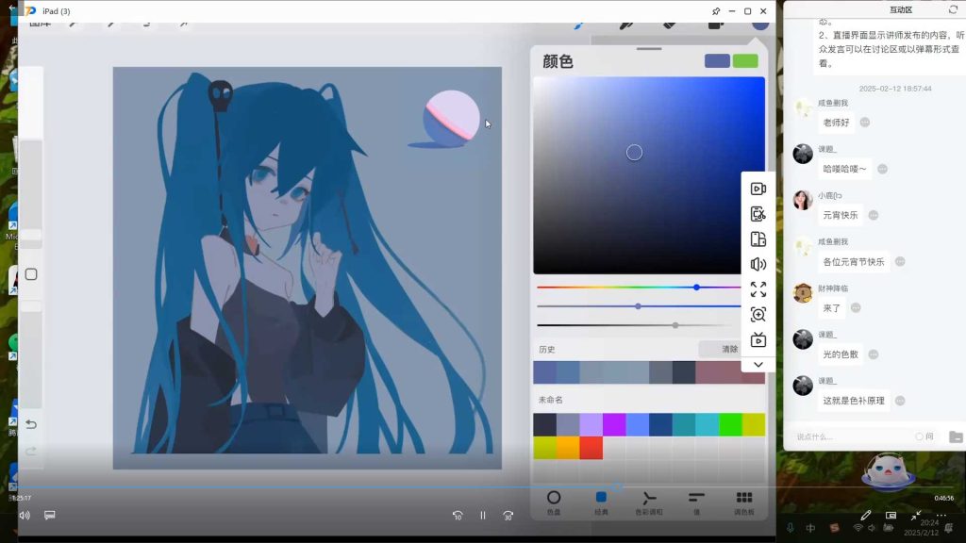Click the Sogou input method tray icon
This screenshot has height=543, width=966.
tap(834, 528)
